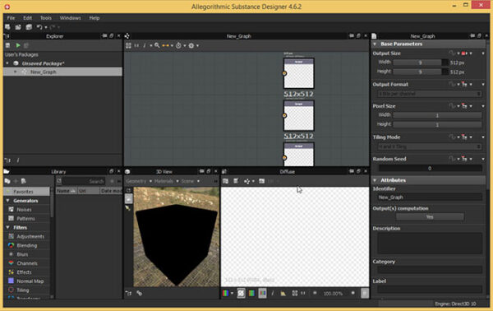Image resolution: width=493 pixels, height=311 pixels.
Task: Sort library list by Name column
Action: tap(67, 191)
